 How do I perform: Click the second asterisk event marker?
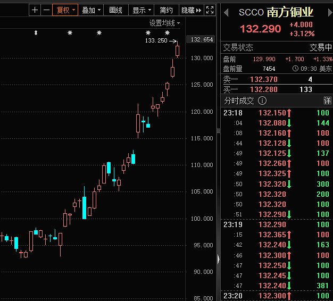(99, 32)
